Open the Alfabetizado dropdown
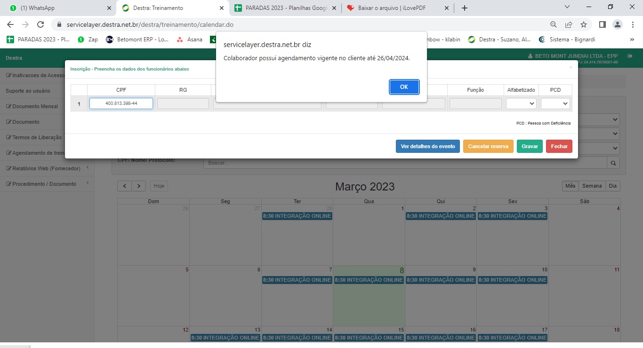The width and height of the screenshot is (643, 348). point(521,103)
